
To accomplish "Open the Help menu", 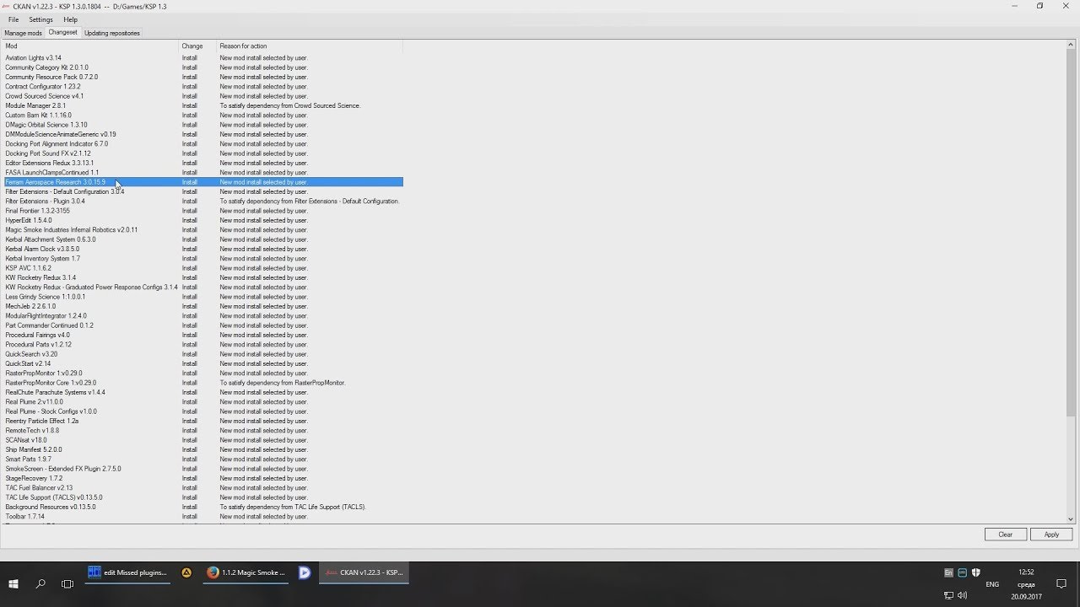I will 70,19.
